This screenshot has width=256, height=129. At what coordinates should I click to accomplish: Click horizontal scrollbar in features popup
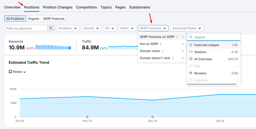(x=212, y=84)
